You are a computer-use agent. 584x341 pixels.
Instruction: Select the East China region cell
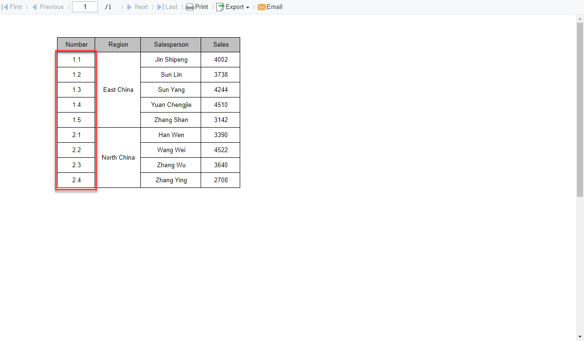118,89
